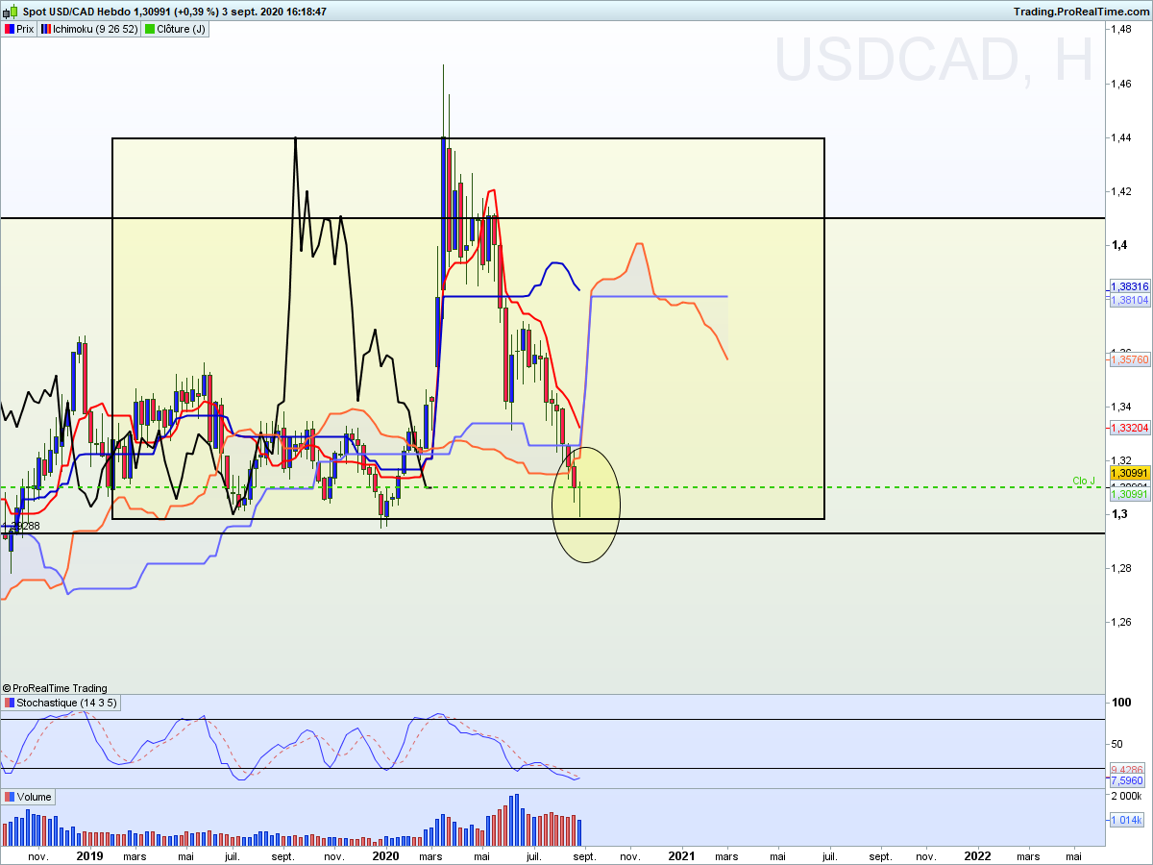The width and height of the screenshot is (1153, 865).
Task: Click the 2019 year label on time axis
Action: coord(89,855)
